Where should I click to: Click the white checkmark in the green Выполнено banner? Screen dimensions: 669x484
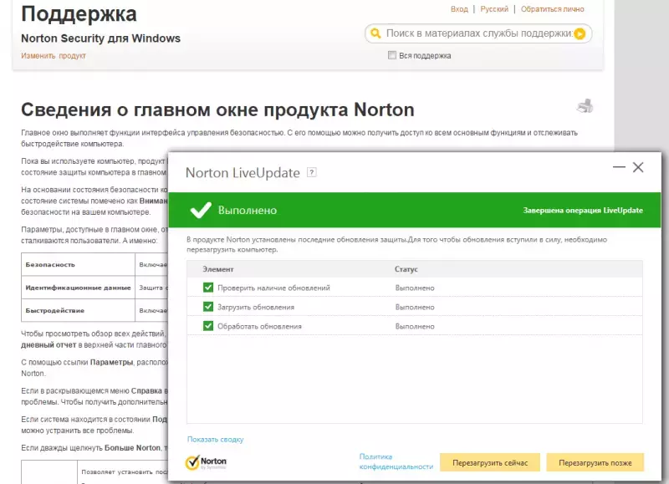tap(201, 210)
